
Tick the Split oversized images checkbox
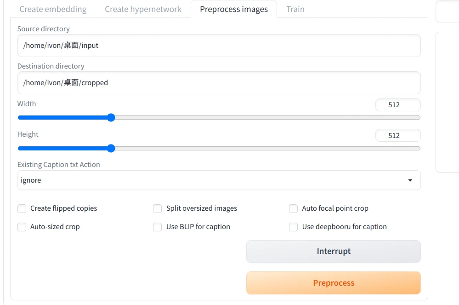[x=158, y=209]
